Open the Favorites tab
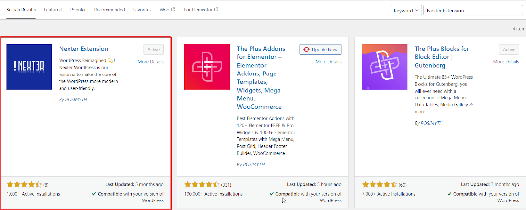526x210 pixels. coord(142,10)
